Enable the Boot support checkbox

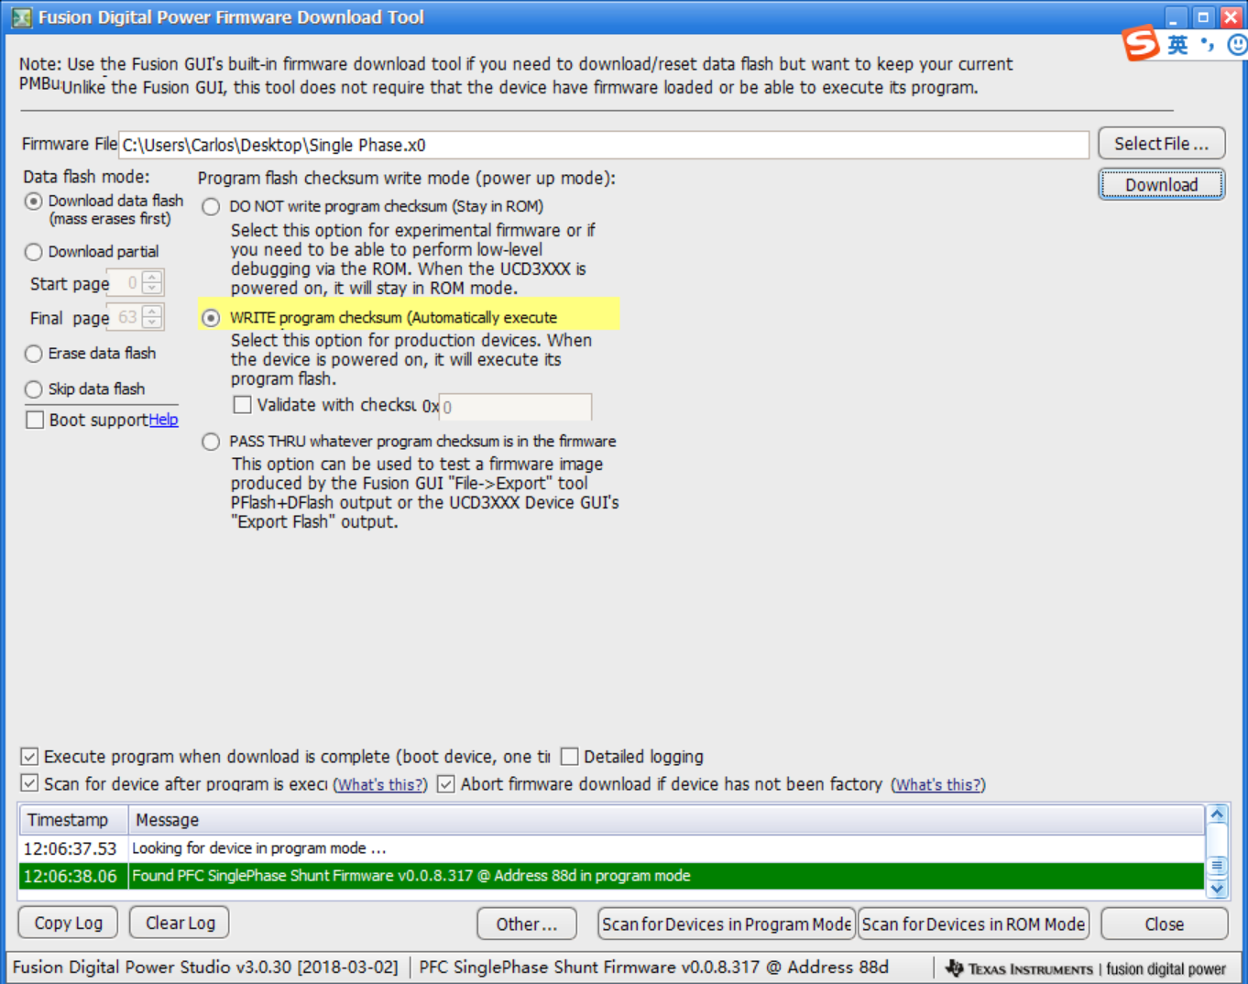coord(35,420)
